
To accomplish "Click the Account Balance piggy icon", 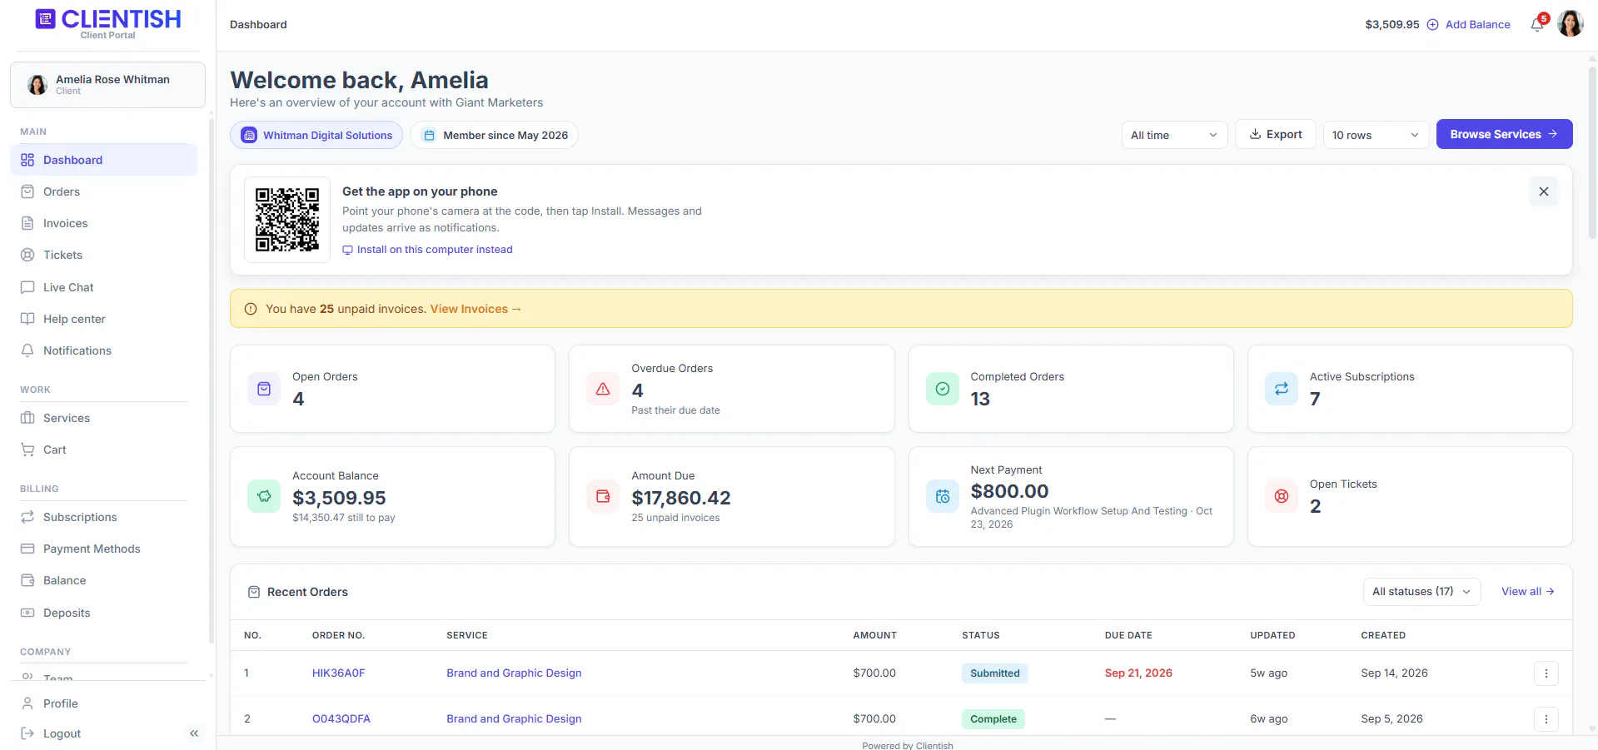I will coord(264,496).
